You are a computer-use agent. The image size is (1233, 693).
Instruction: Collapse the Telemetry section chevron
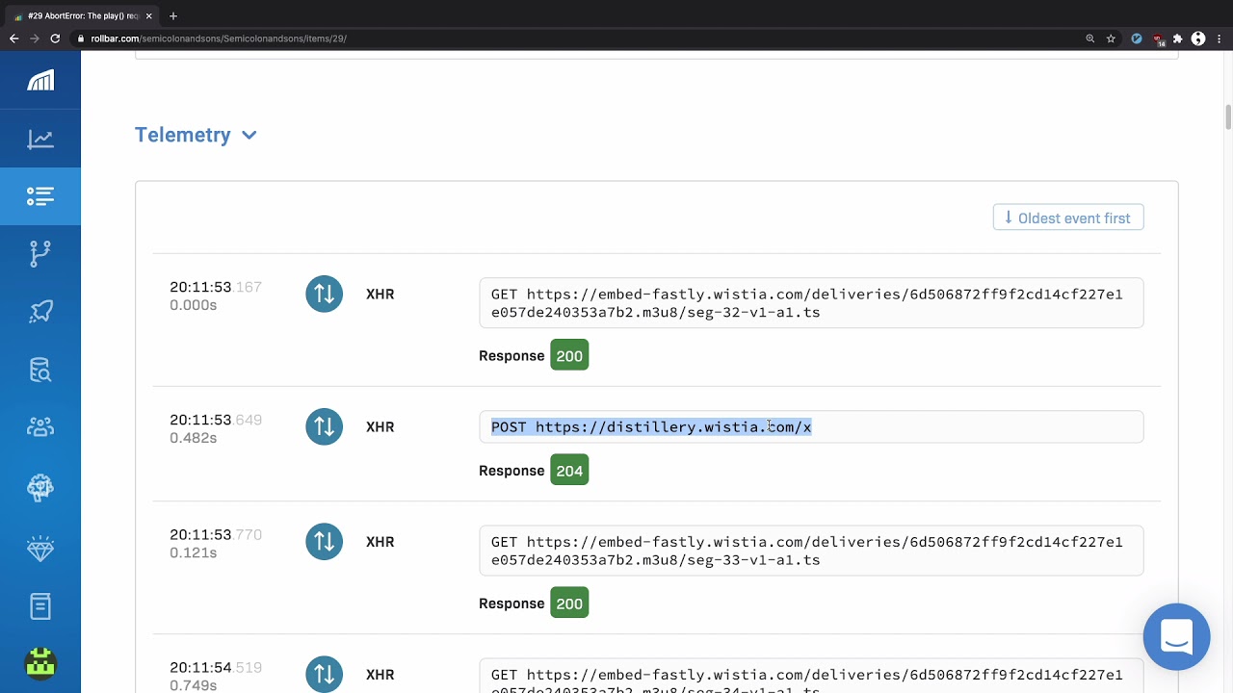coord(249,136)
